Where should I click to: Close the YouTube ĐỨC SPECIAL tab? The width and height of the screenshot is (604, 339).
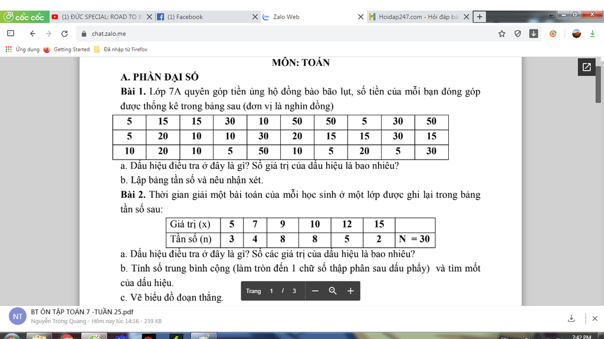tap(149, 17)
